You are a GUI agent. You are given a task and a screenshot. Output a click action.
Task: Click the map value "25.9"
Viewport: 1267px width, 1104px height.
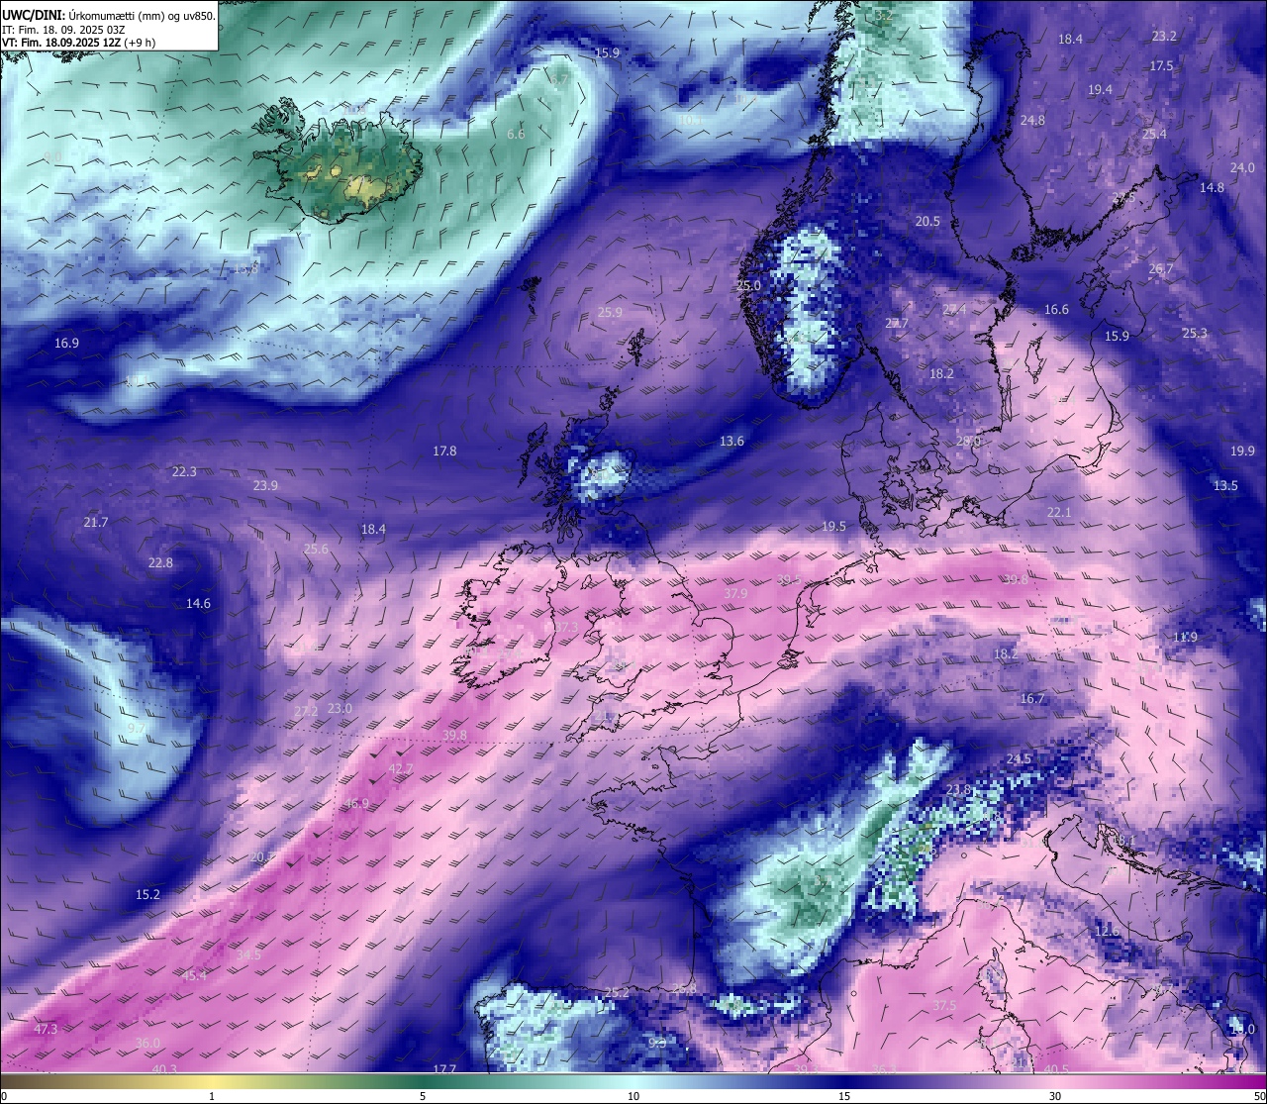click(x=611, y=313)
